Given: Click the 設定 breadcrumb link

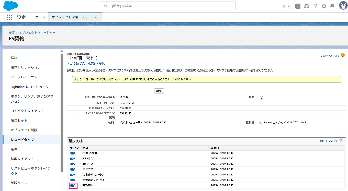Looking at the screenshot, I should (12, 32).
